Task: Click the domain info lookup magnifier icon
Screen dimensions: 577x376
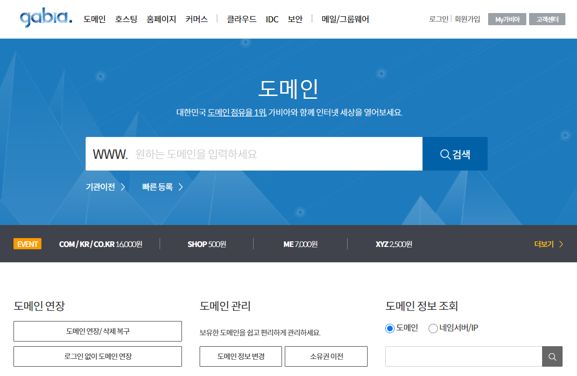Action: (x=552, y=357)
